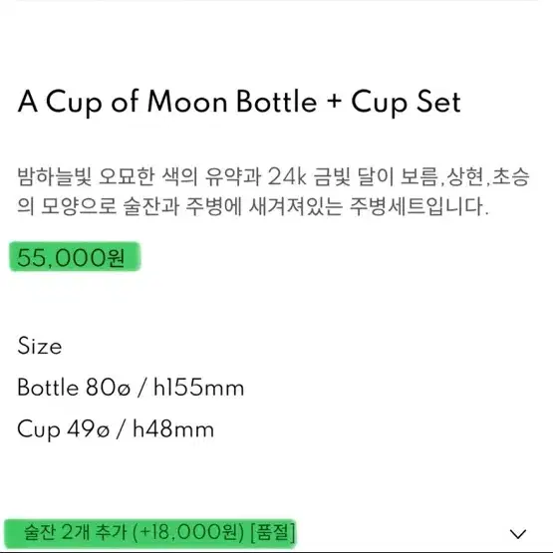Click the [품절] sold-out label
Screen dimensions: 553x553
(x=272, y=532)
